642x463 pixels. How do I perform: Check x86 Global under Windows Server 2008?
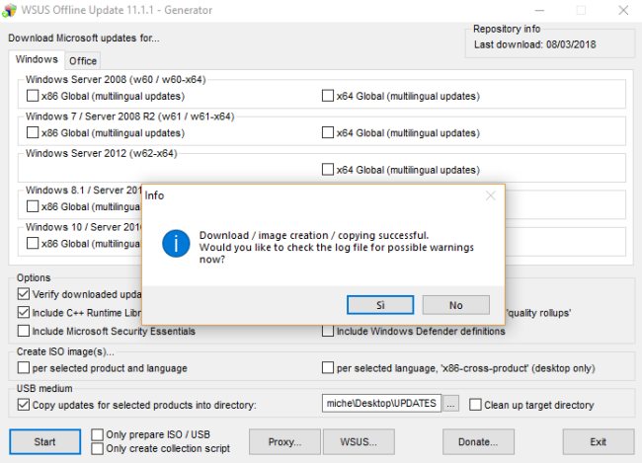(x=33, y=96)
